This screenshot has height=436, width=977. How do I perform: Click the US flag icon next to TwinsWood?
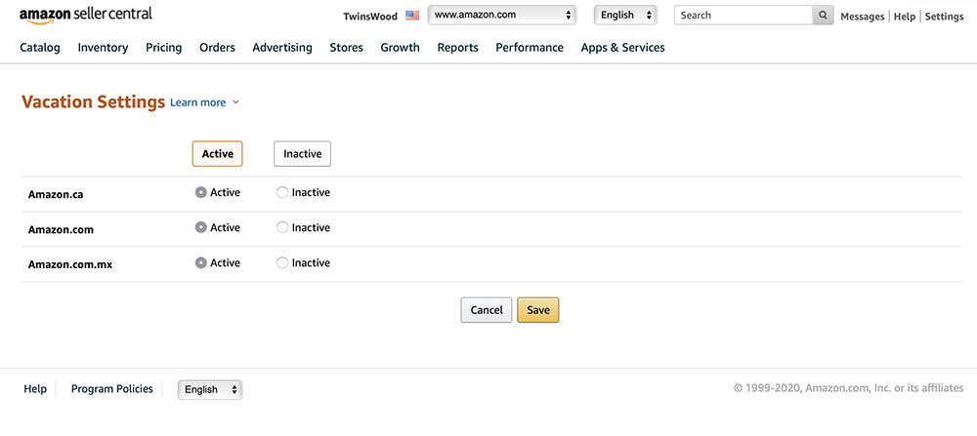click(x=412, y=16)
